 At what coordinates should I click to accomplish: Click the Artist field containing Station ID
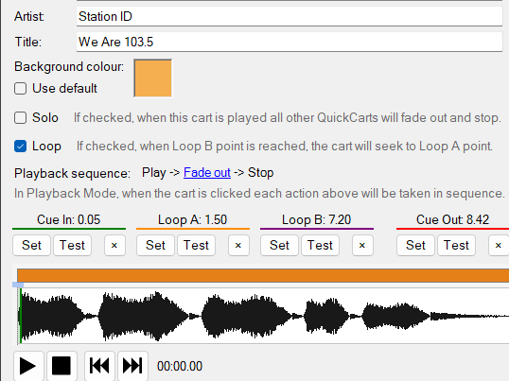coord(290,16)
